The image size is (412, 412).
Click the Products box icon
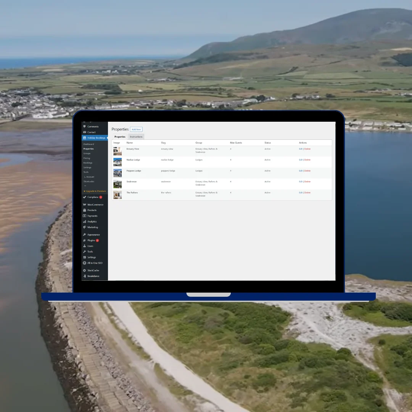85,210
